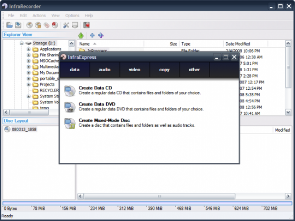Screen dimensions: 295x221
Task: Click the file list scroll down arrow
Action: [288, 112]
